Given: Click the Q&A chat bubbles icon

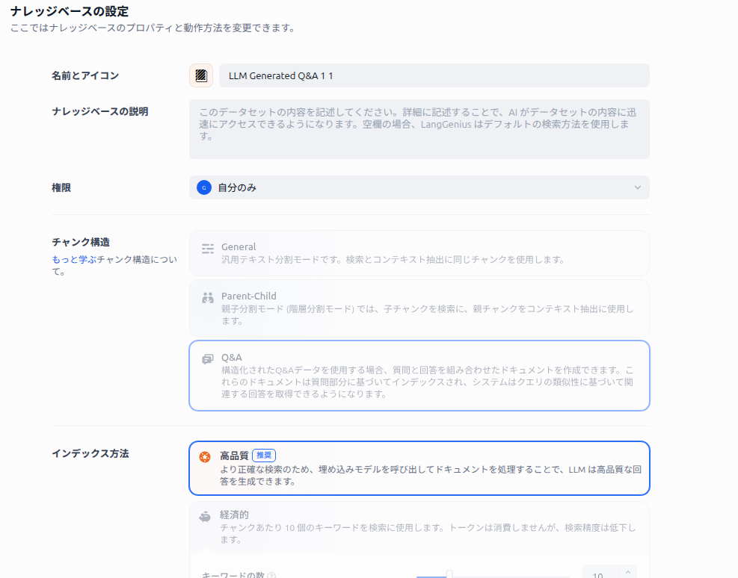Looking at the screenshot, I should pyautogui.click(x=208, y=359).
